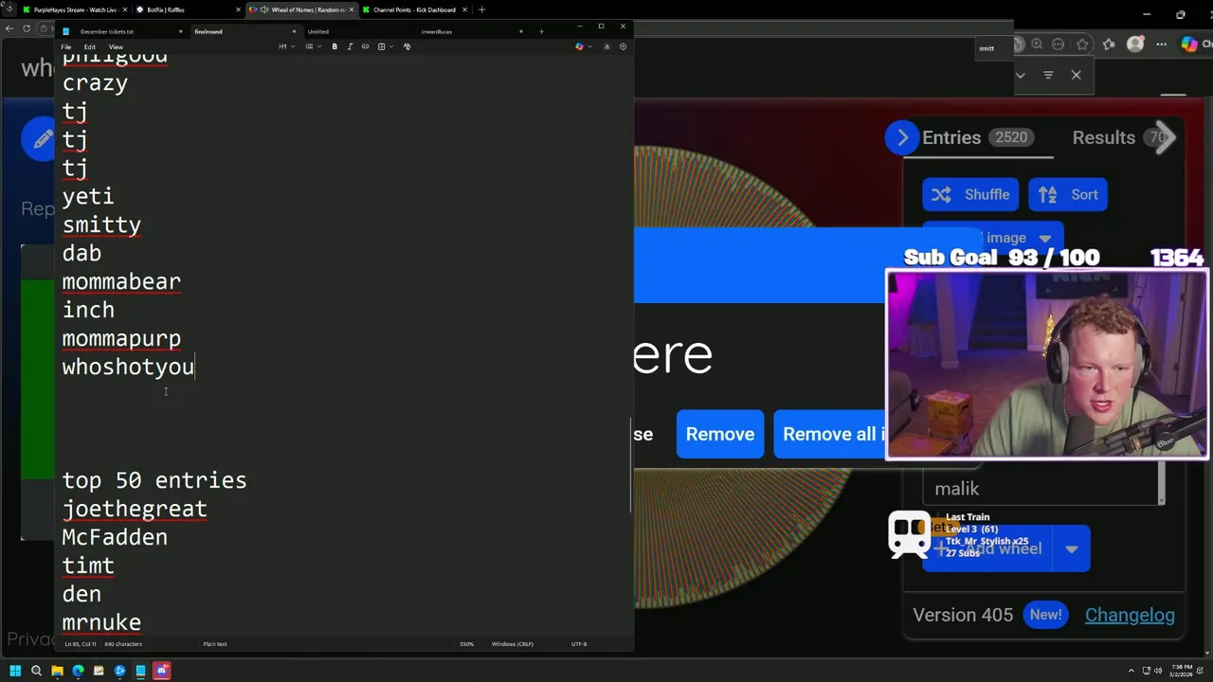Toggle bold formatting in Notepad
The height and width of the screenshot is (682, 1213).
pyautogui.click(x=335, y=46)
